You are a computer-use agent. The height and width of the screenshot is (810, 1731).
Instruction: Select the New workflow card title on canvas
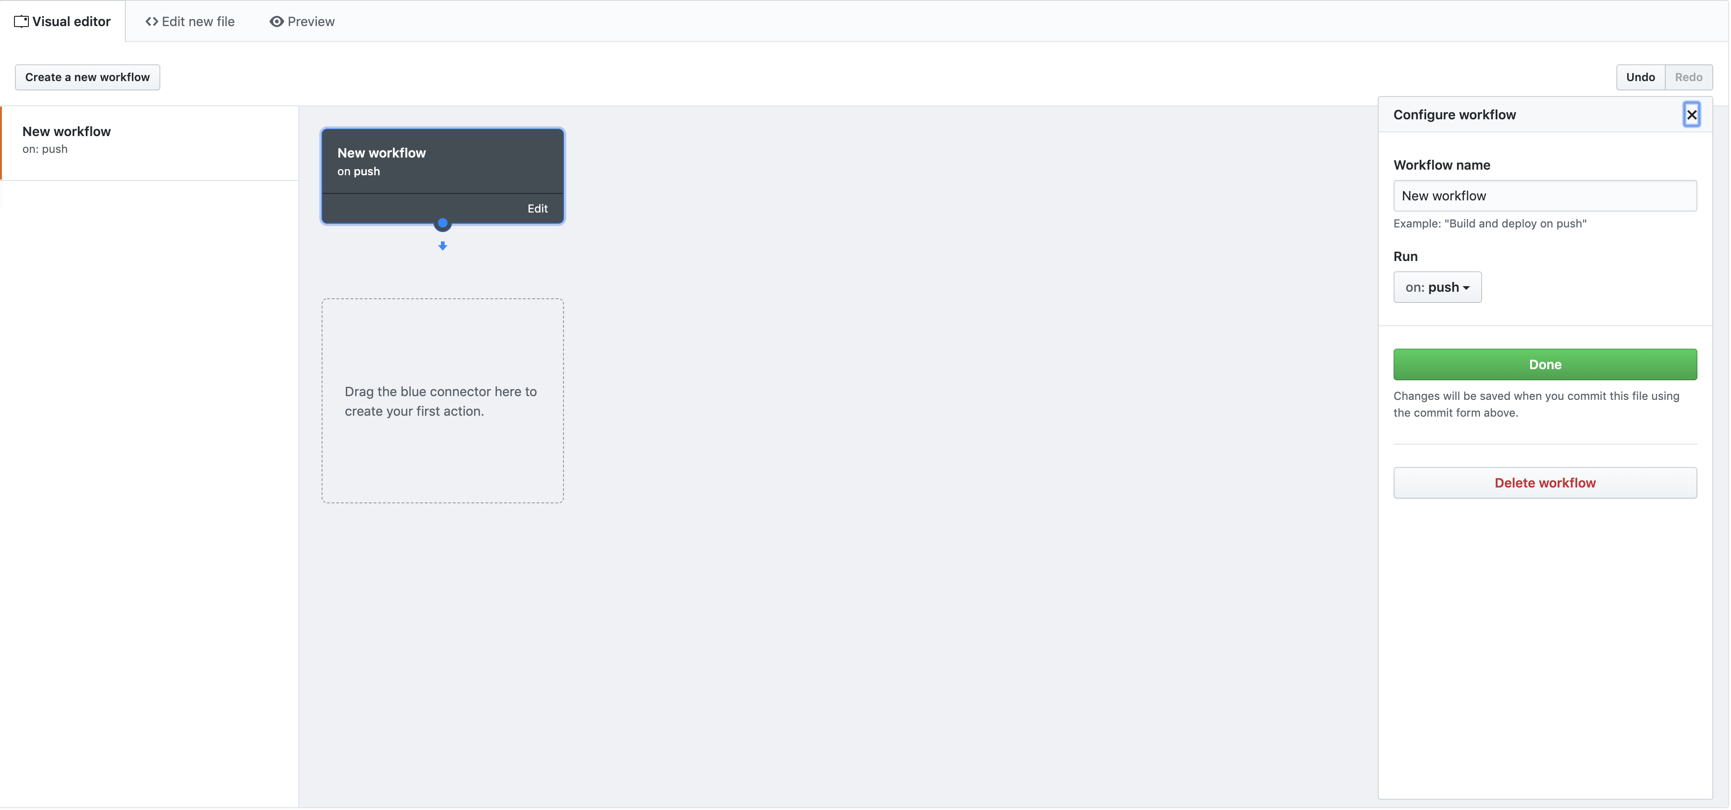pyautogui.click(x=381, y=153)
